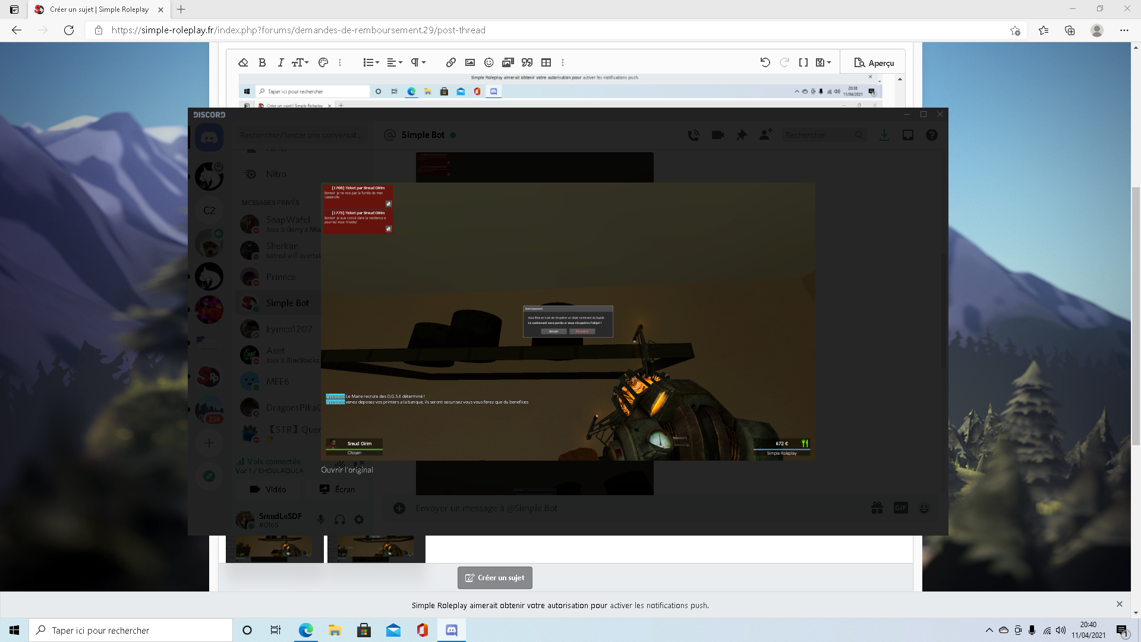The height and width of the screenshot is (642, 1141).
Task: Click the browser page vertical scrollbar
Action: pos(1136,316)
